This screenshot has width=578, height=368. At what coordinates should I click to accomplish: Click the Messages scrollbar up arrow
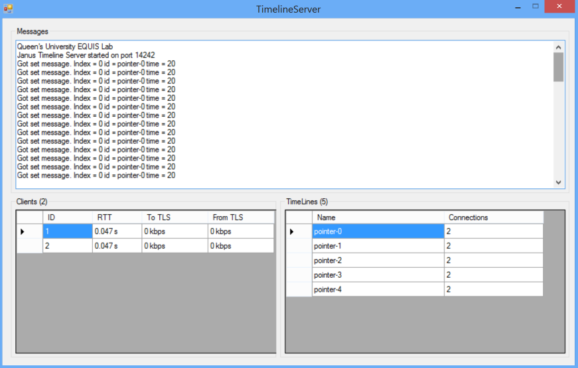[x=558, y=47]
